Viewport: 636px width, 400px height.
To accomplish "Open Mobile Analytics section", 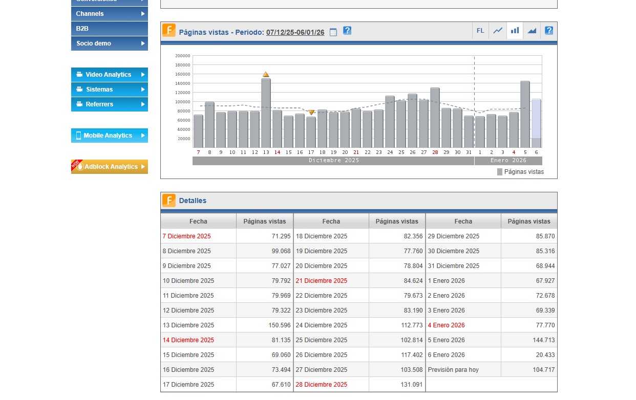I will coord(110,136).
